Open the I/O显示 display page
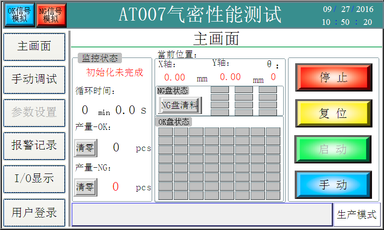The width and height of the screenshot is (384, 230). (34, 179)
